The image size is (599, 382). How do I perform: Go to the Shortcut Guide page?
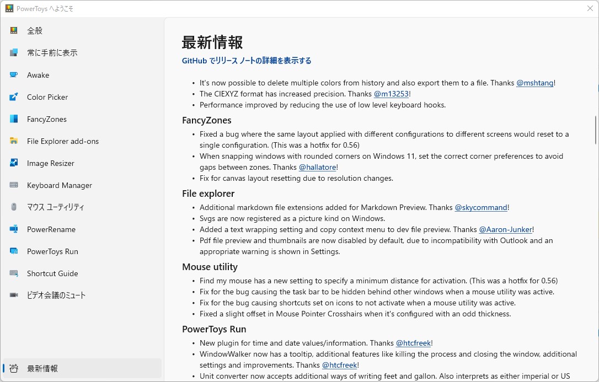point(52,273)
